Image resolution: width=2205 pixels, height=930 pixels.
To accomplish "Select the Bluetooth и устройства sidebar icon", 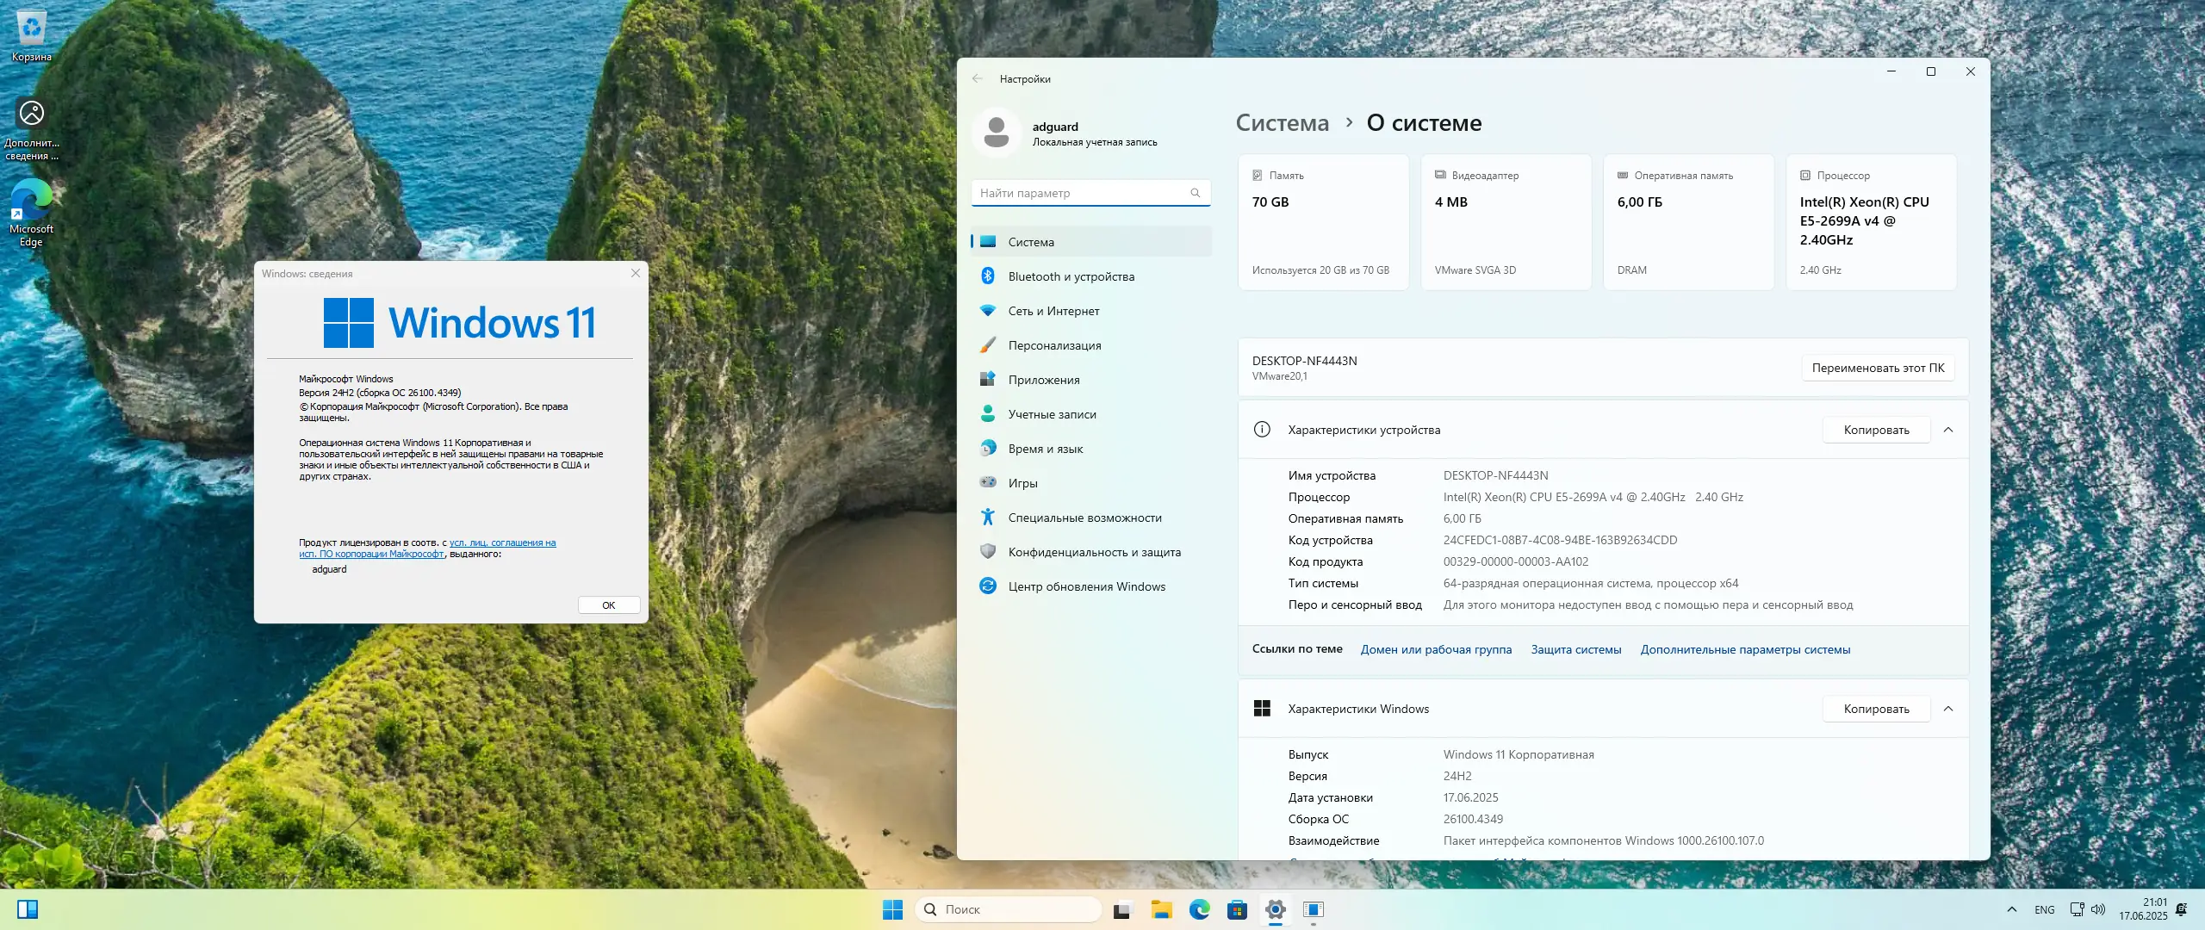I will pyautogui.click(x=987, y=276).
